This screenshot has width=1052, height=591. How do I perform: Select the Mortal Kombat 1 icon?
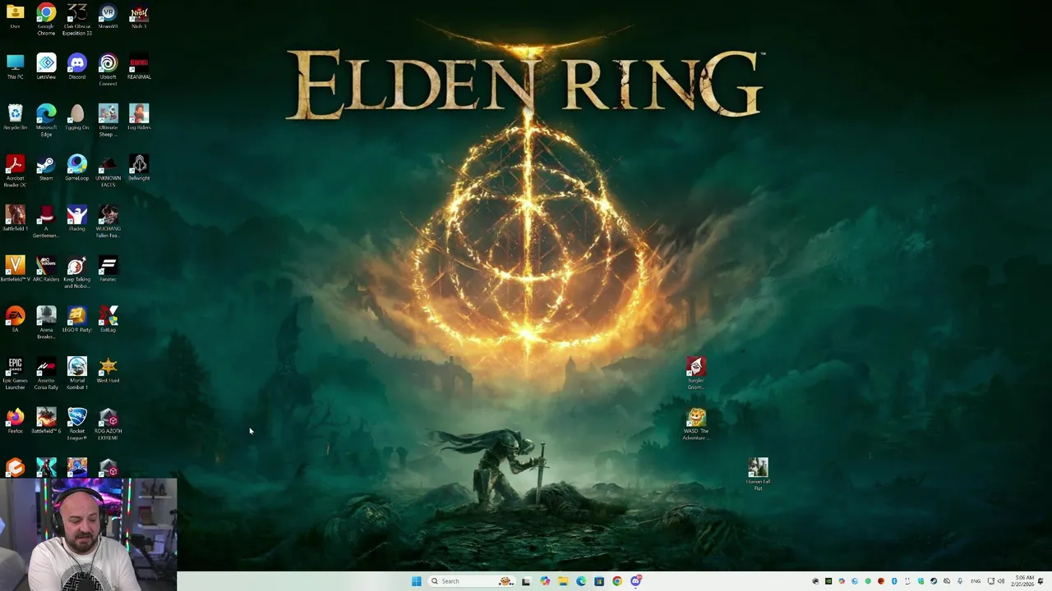point(76,373)
